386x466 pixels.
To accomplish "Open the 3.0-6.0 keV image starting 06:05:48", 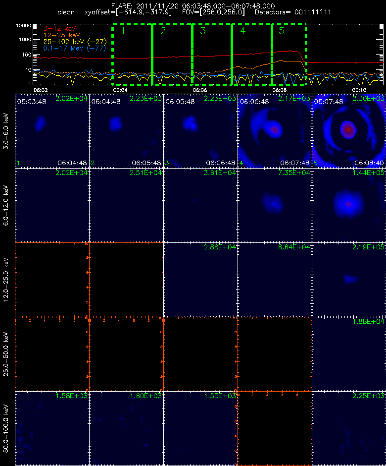I will 200,131.
